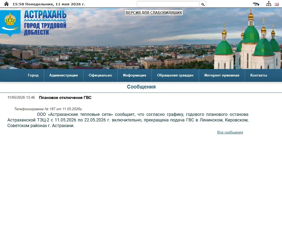
Task: Open the Интернет-приемная menu
Action: [x=222, y=75]
